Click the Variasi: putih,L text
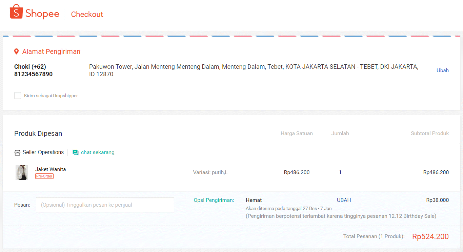This screenshot has height=252, width=463. click(210, 172)
